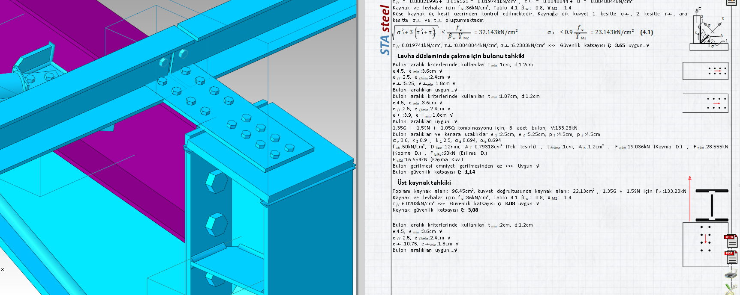Click the 'Levha düzleminde çekme için bulonu tahkiki' heading

point(460,56)
